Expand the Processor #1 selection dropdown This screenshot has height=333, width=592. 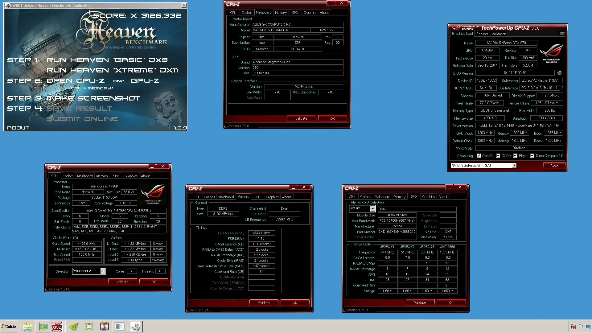coord(103,271)
